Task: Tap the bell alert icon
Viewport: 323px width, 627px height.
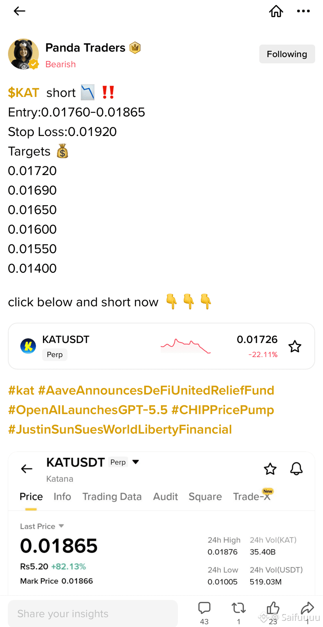Action: click(296, 468)
